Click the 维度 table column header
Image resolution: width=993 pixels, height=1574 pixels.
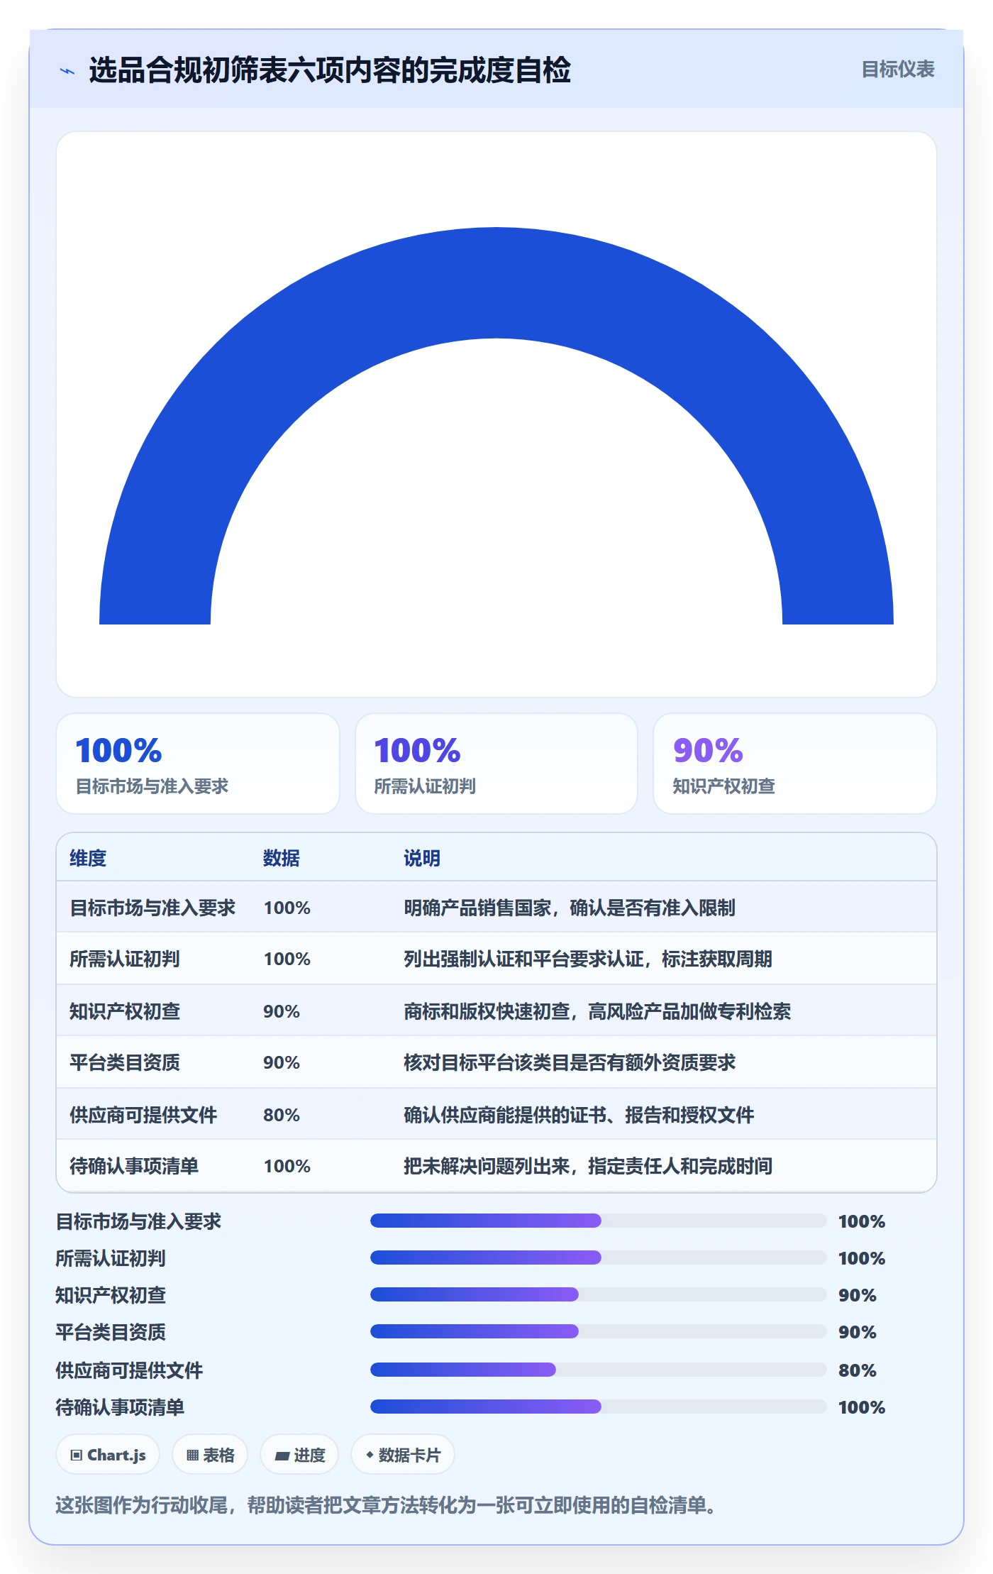point(88,858)
